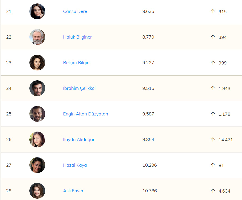
Task: Open Haluk Bilginer profile link
Action: [x=77, y=37]
